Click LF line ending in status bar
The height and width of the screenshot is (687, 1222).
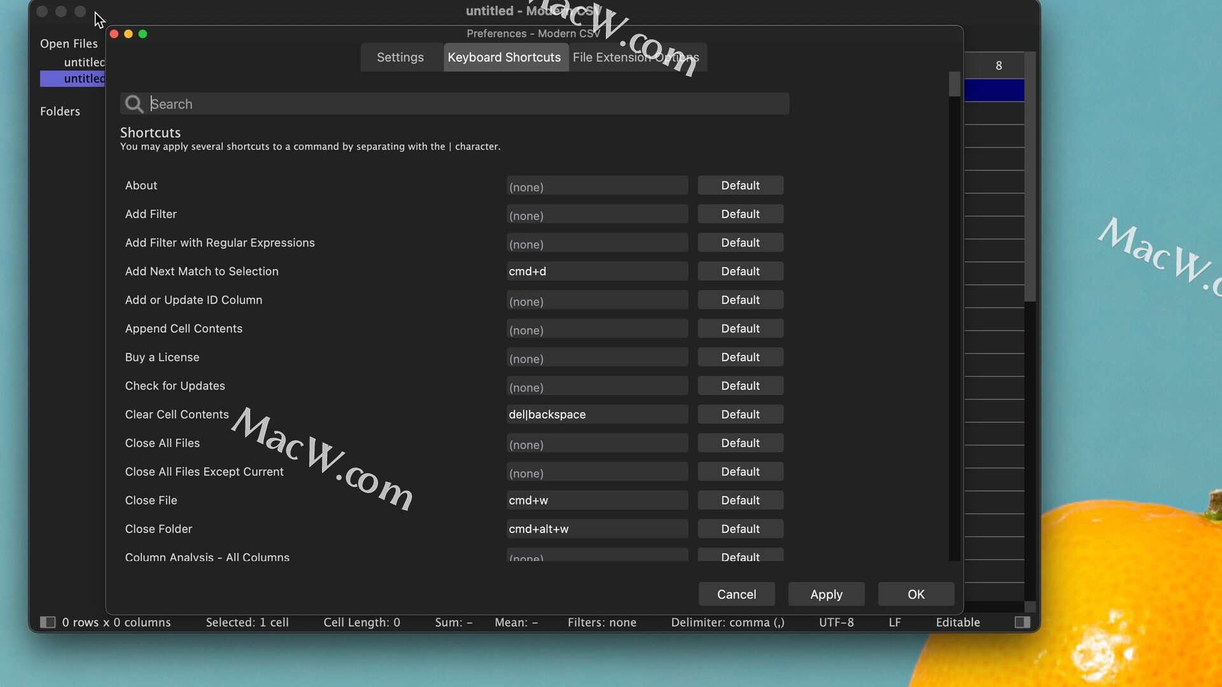(894, 622)
